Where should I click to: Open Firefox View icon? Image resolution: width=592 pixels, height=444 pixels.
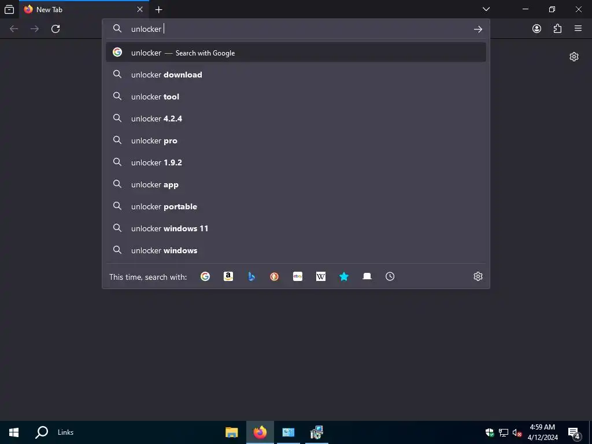click(x=9, y=9)
